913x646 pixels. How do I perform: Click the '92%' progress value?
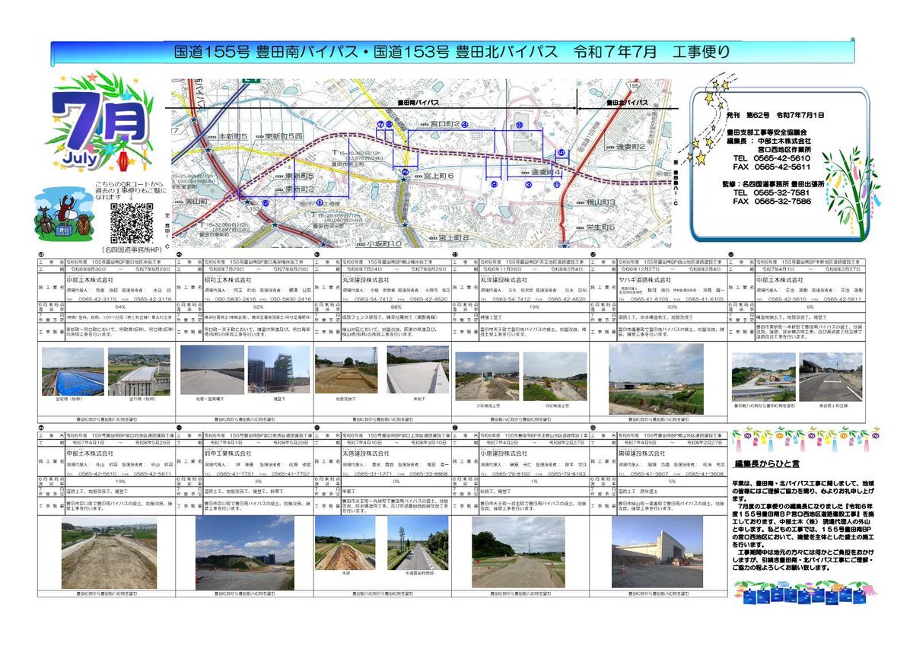tap(257, 307)
